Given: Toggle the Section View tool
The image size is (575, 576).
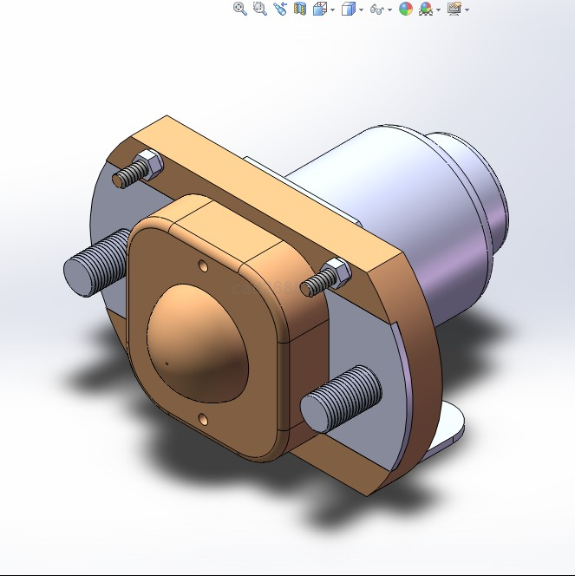Looking at the screenshot, I should point(300,9).
